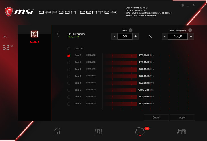Click the CPU Frequency heading

pyautogui.click(x=76, y=34)
